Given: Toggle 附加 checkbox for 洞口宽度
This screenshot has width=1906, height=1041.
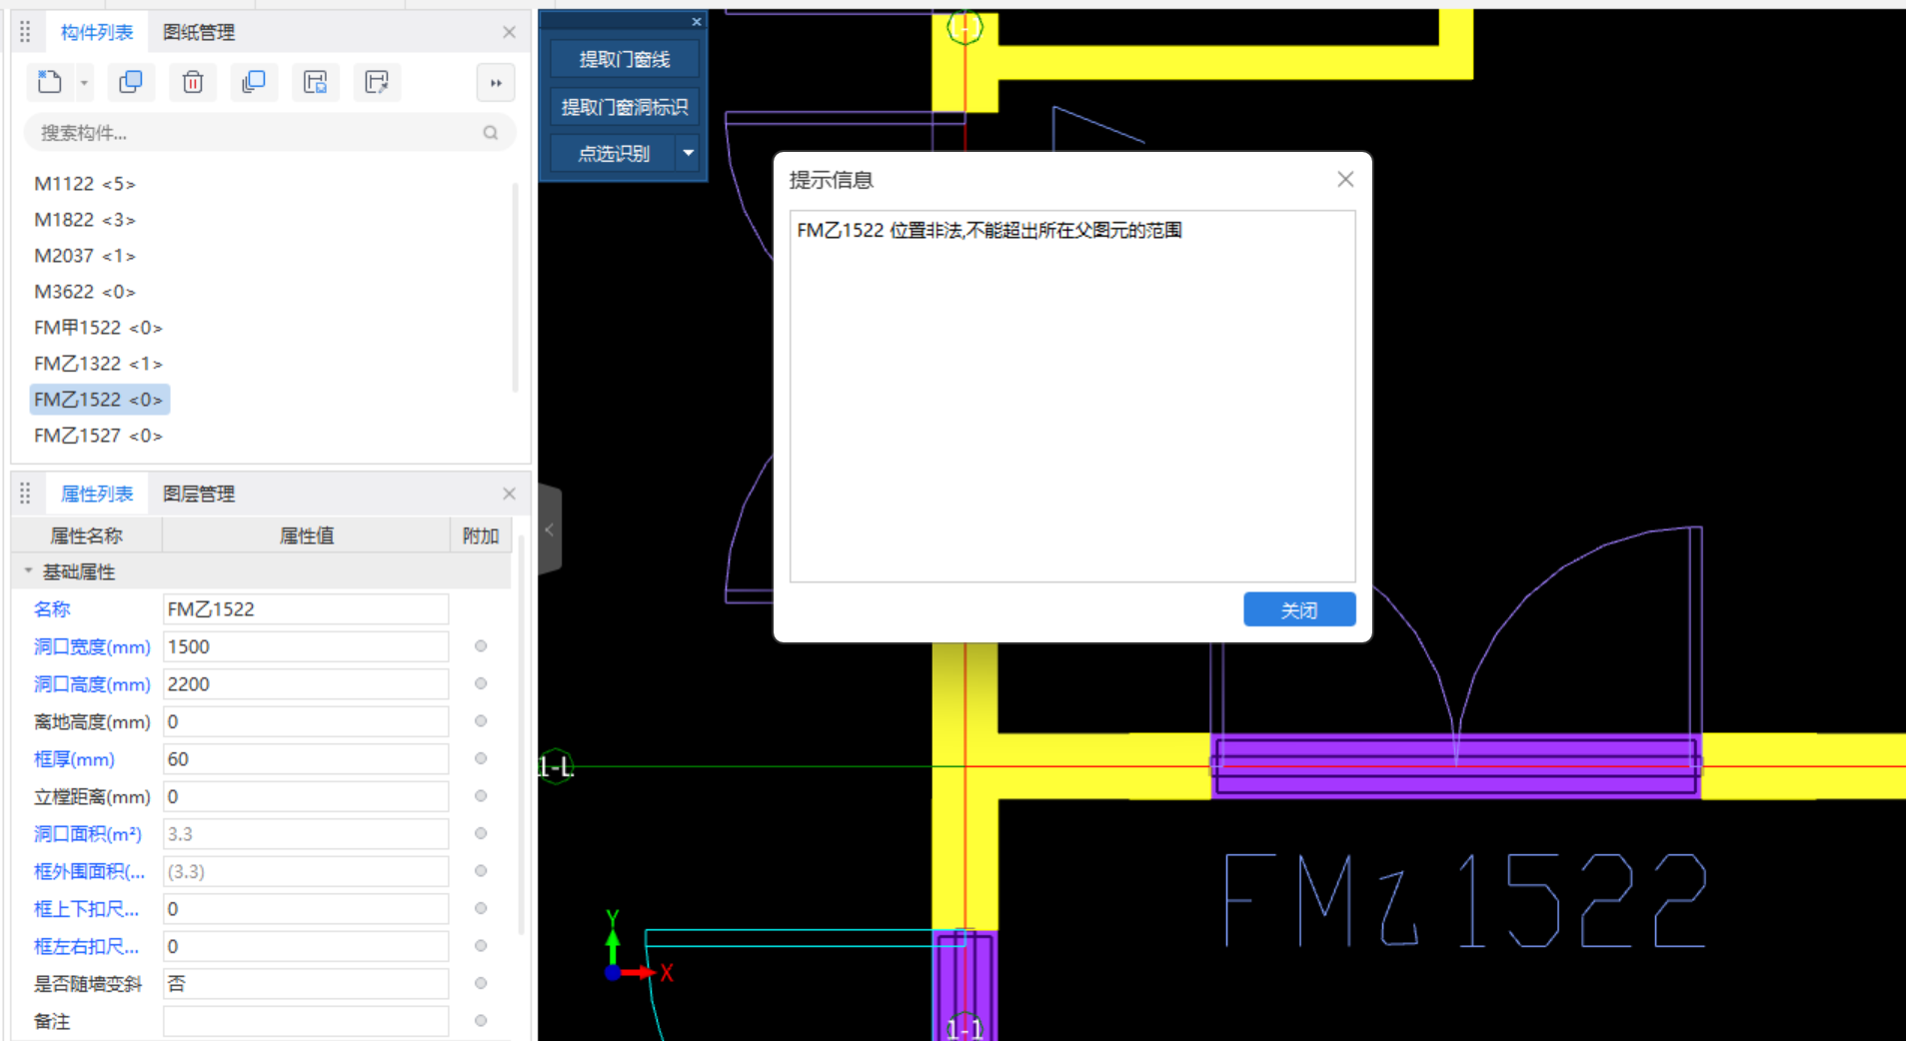Looking at the screenshot, I should coord(481,646).
